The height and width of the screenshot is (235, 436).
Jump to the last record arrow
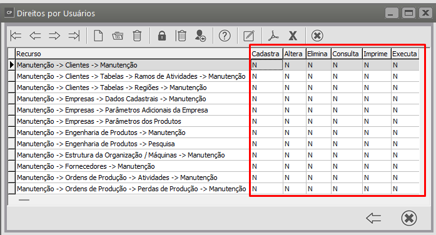74,36
